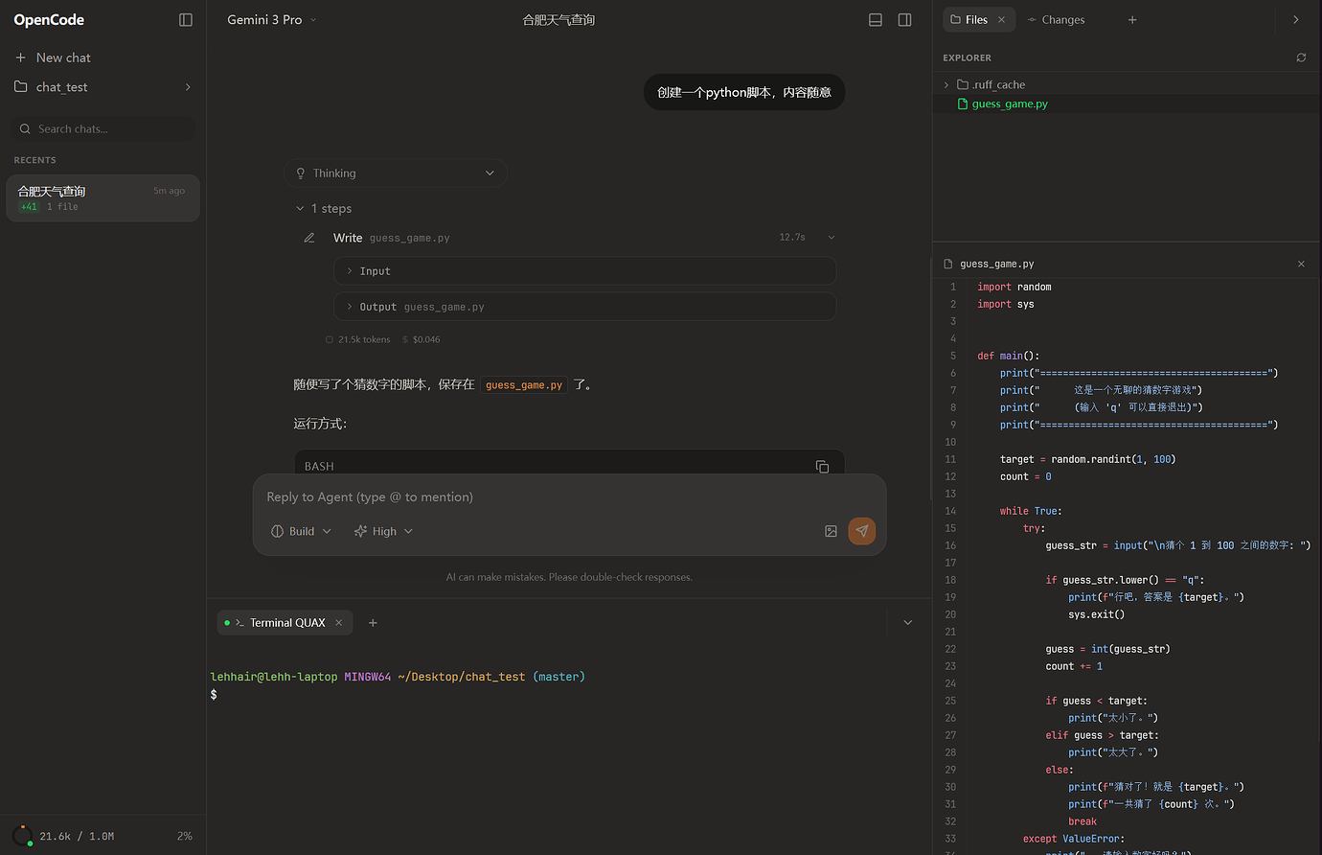
Task: Switch to the Changes tab
Action: [x=1056, y=20]
